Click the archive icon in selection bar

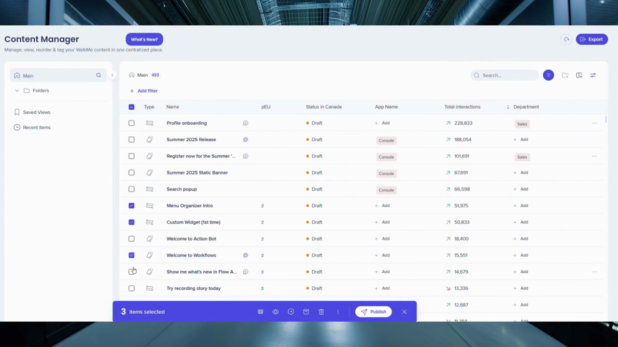(x=306, y=312)
